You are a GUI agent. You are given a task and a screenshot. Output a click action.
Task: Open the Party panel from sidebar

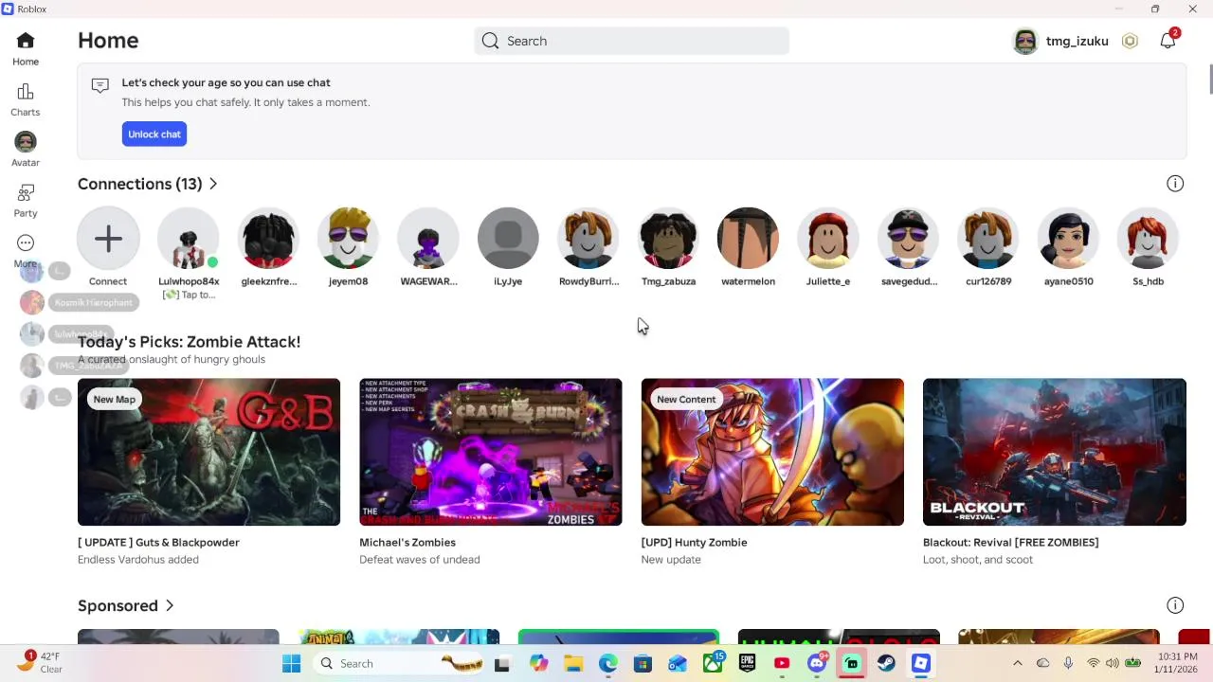click(x=26, y=201)
